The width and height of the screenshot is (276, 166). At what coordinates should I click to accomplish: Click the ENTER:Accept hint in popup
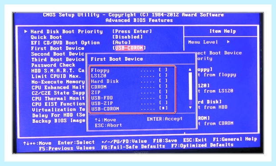click(165, 119)
